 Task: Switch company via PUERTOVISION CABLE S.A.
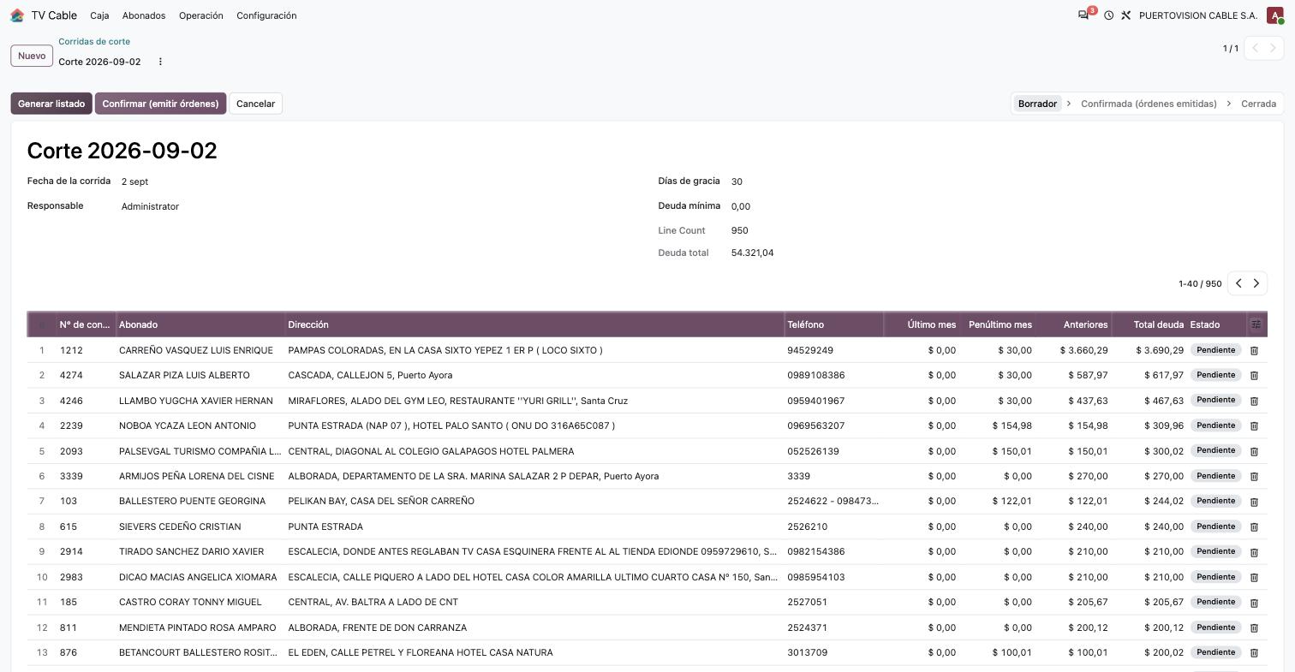click(x=1198, y=15)
